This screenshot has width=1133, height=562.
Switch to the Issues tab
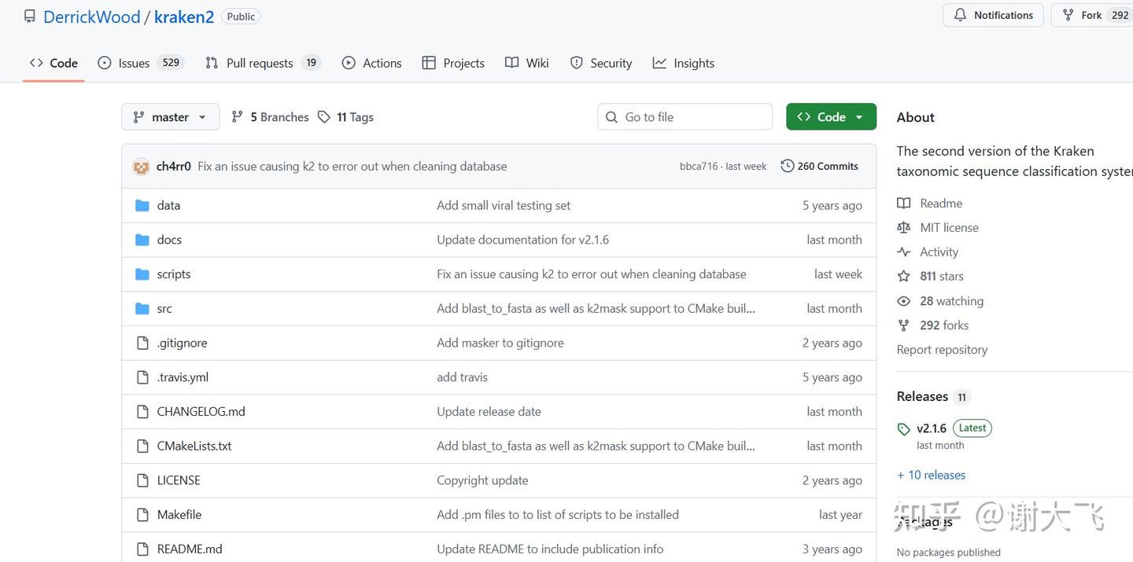(x=134, y=63)
